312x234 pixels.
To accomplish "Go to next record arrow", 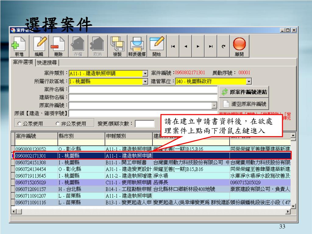I will click(x=198, y=46).
